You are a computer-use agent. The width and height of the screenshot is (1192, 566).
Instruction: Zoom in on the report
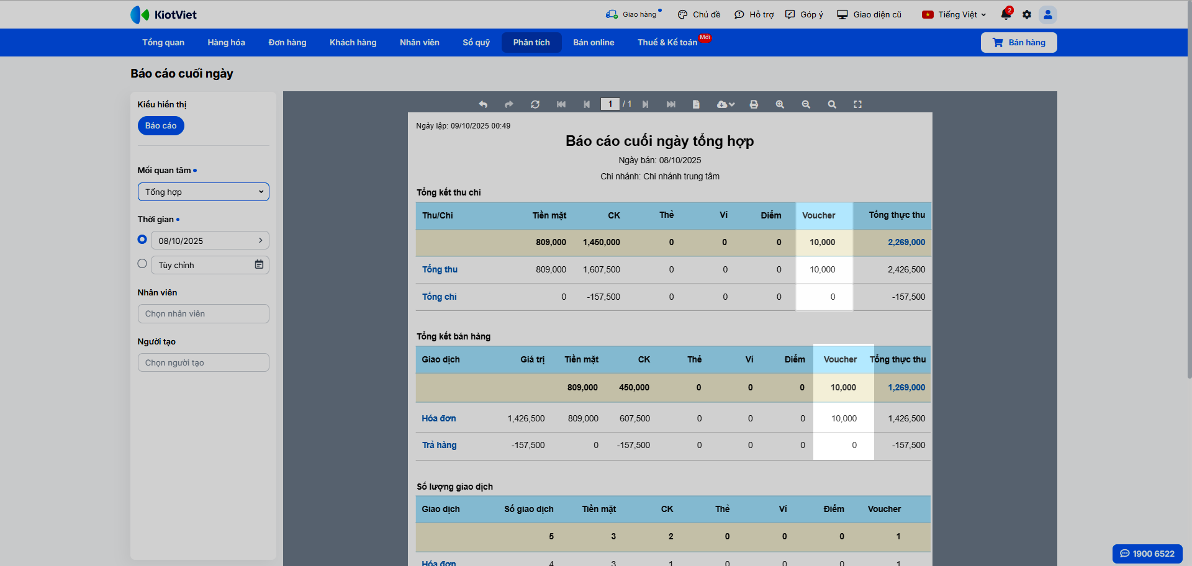[x=780, y=104]
